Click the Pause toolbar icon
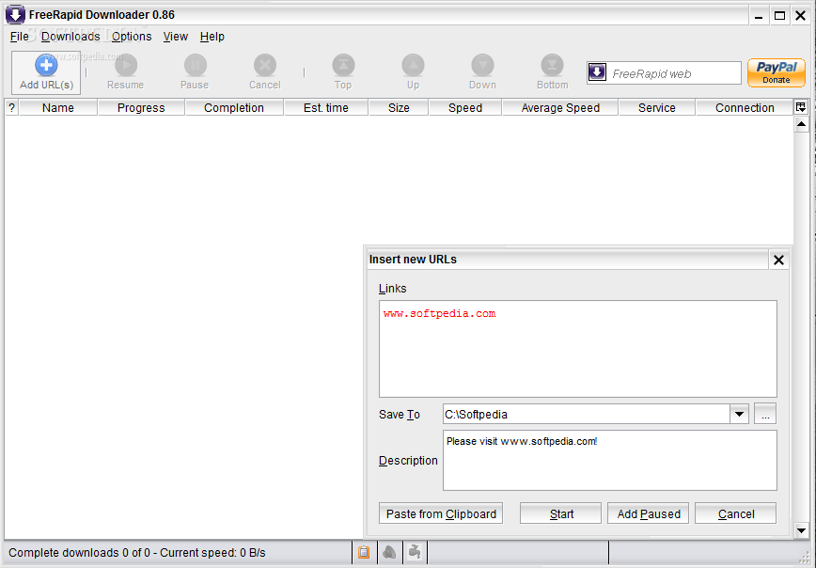 [x=195, y=66]
